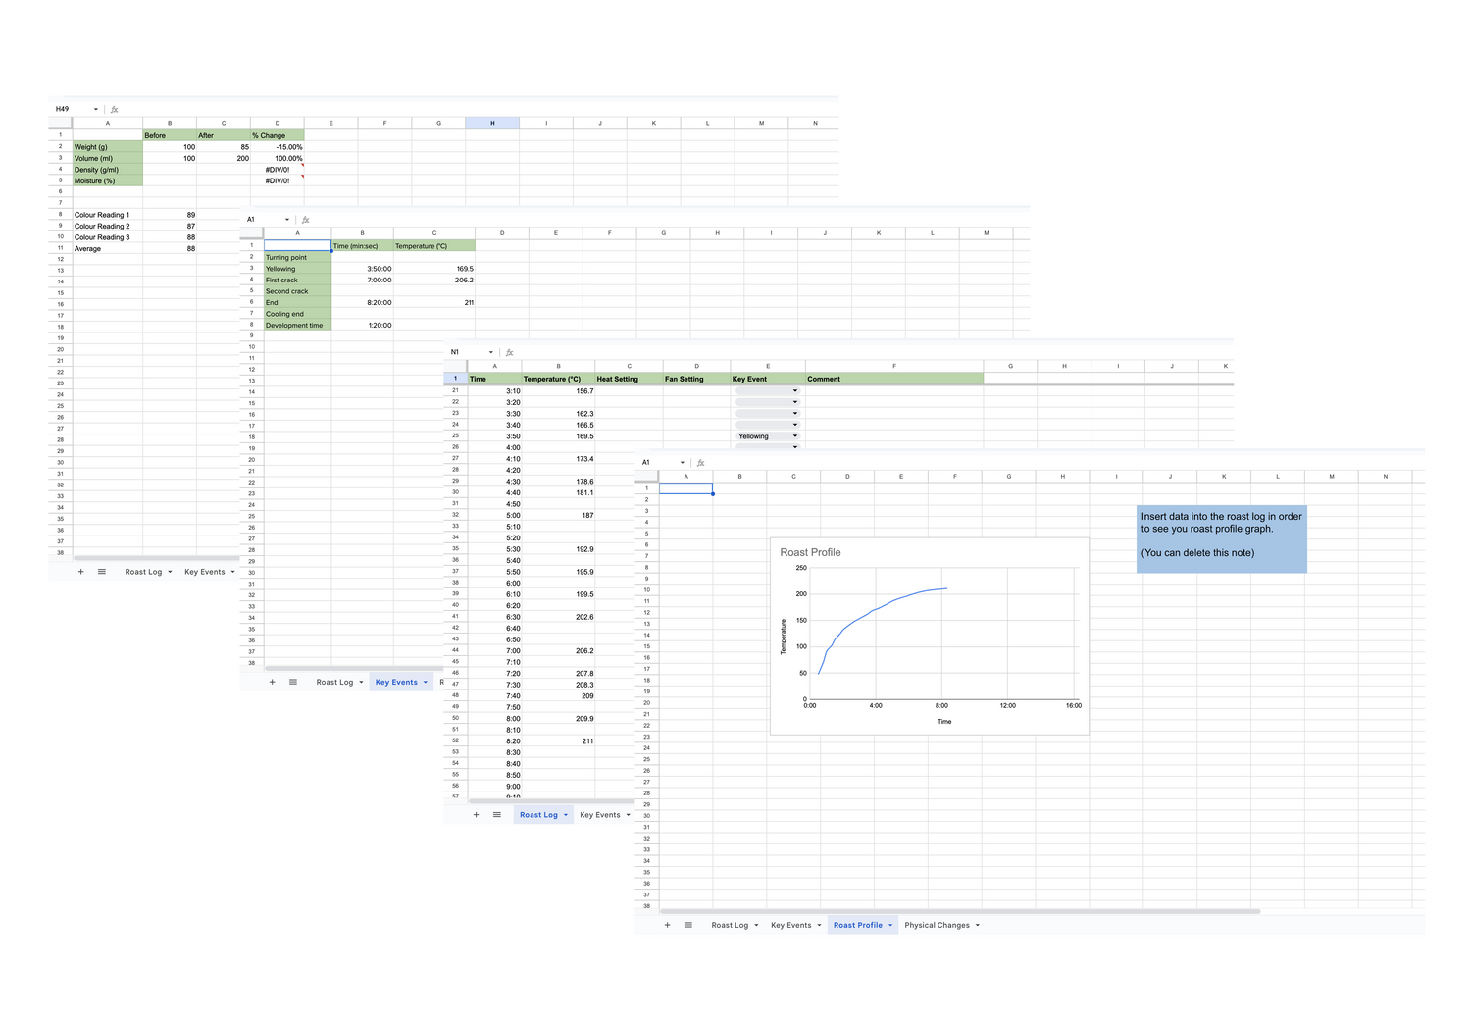Open the empty Key Event dropdown in row 21
The width and height of the screenshot is (1471, 1021).
coord(795,390)
